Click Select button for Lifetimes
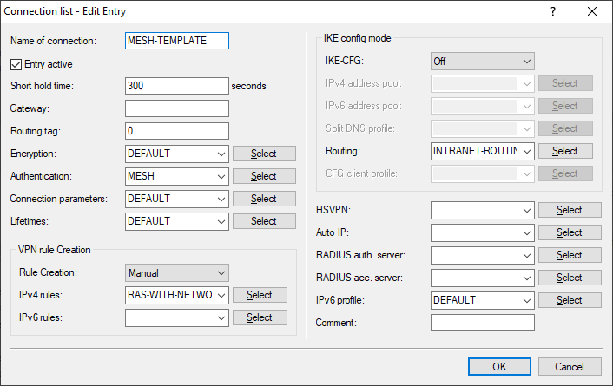The image size is (613, 386). click(x=263, y=221)
